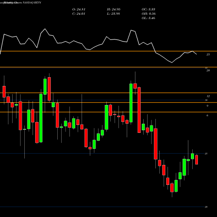
Task: Click the 'NASDAQ REYN' chart title
Action: click(x=32, y=3)
